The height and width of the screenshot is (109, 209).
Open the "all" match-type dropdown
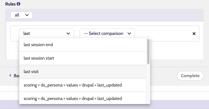pos(22,15)
